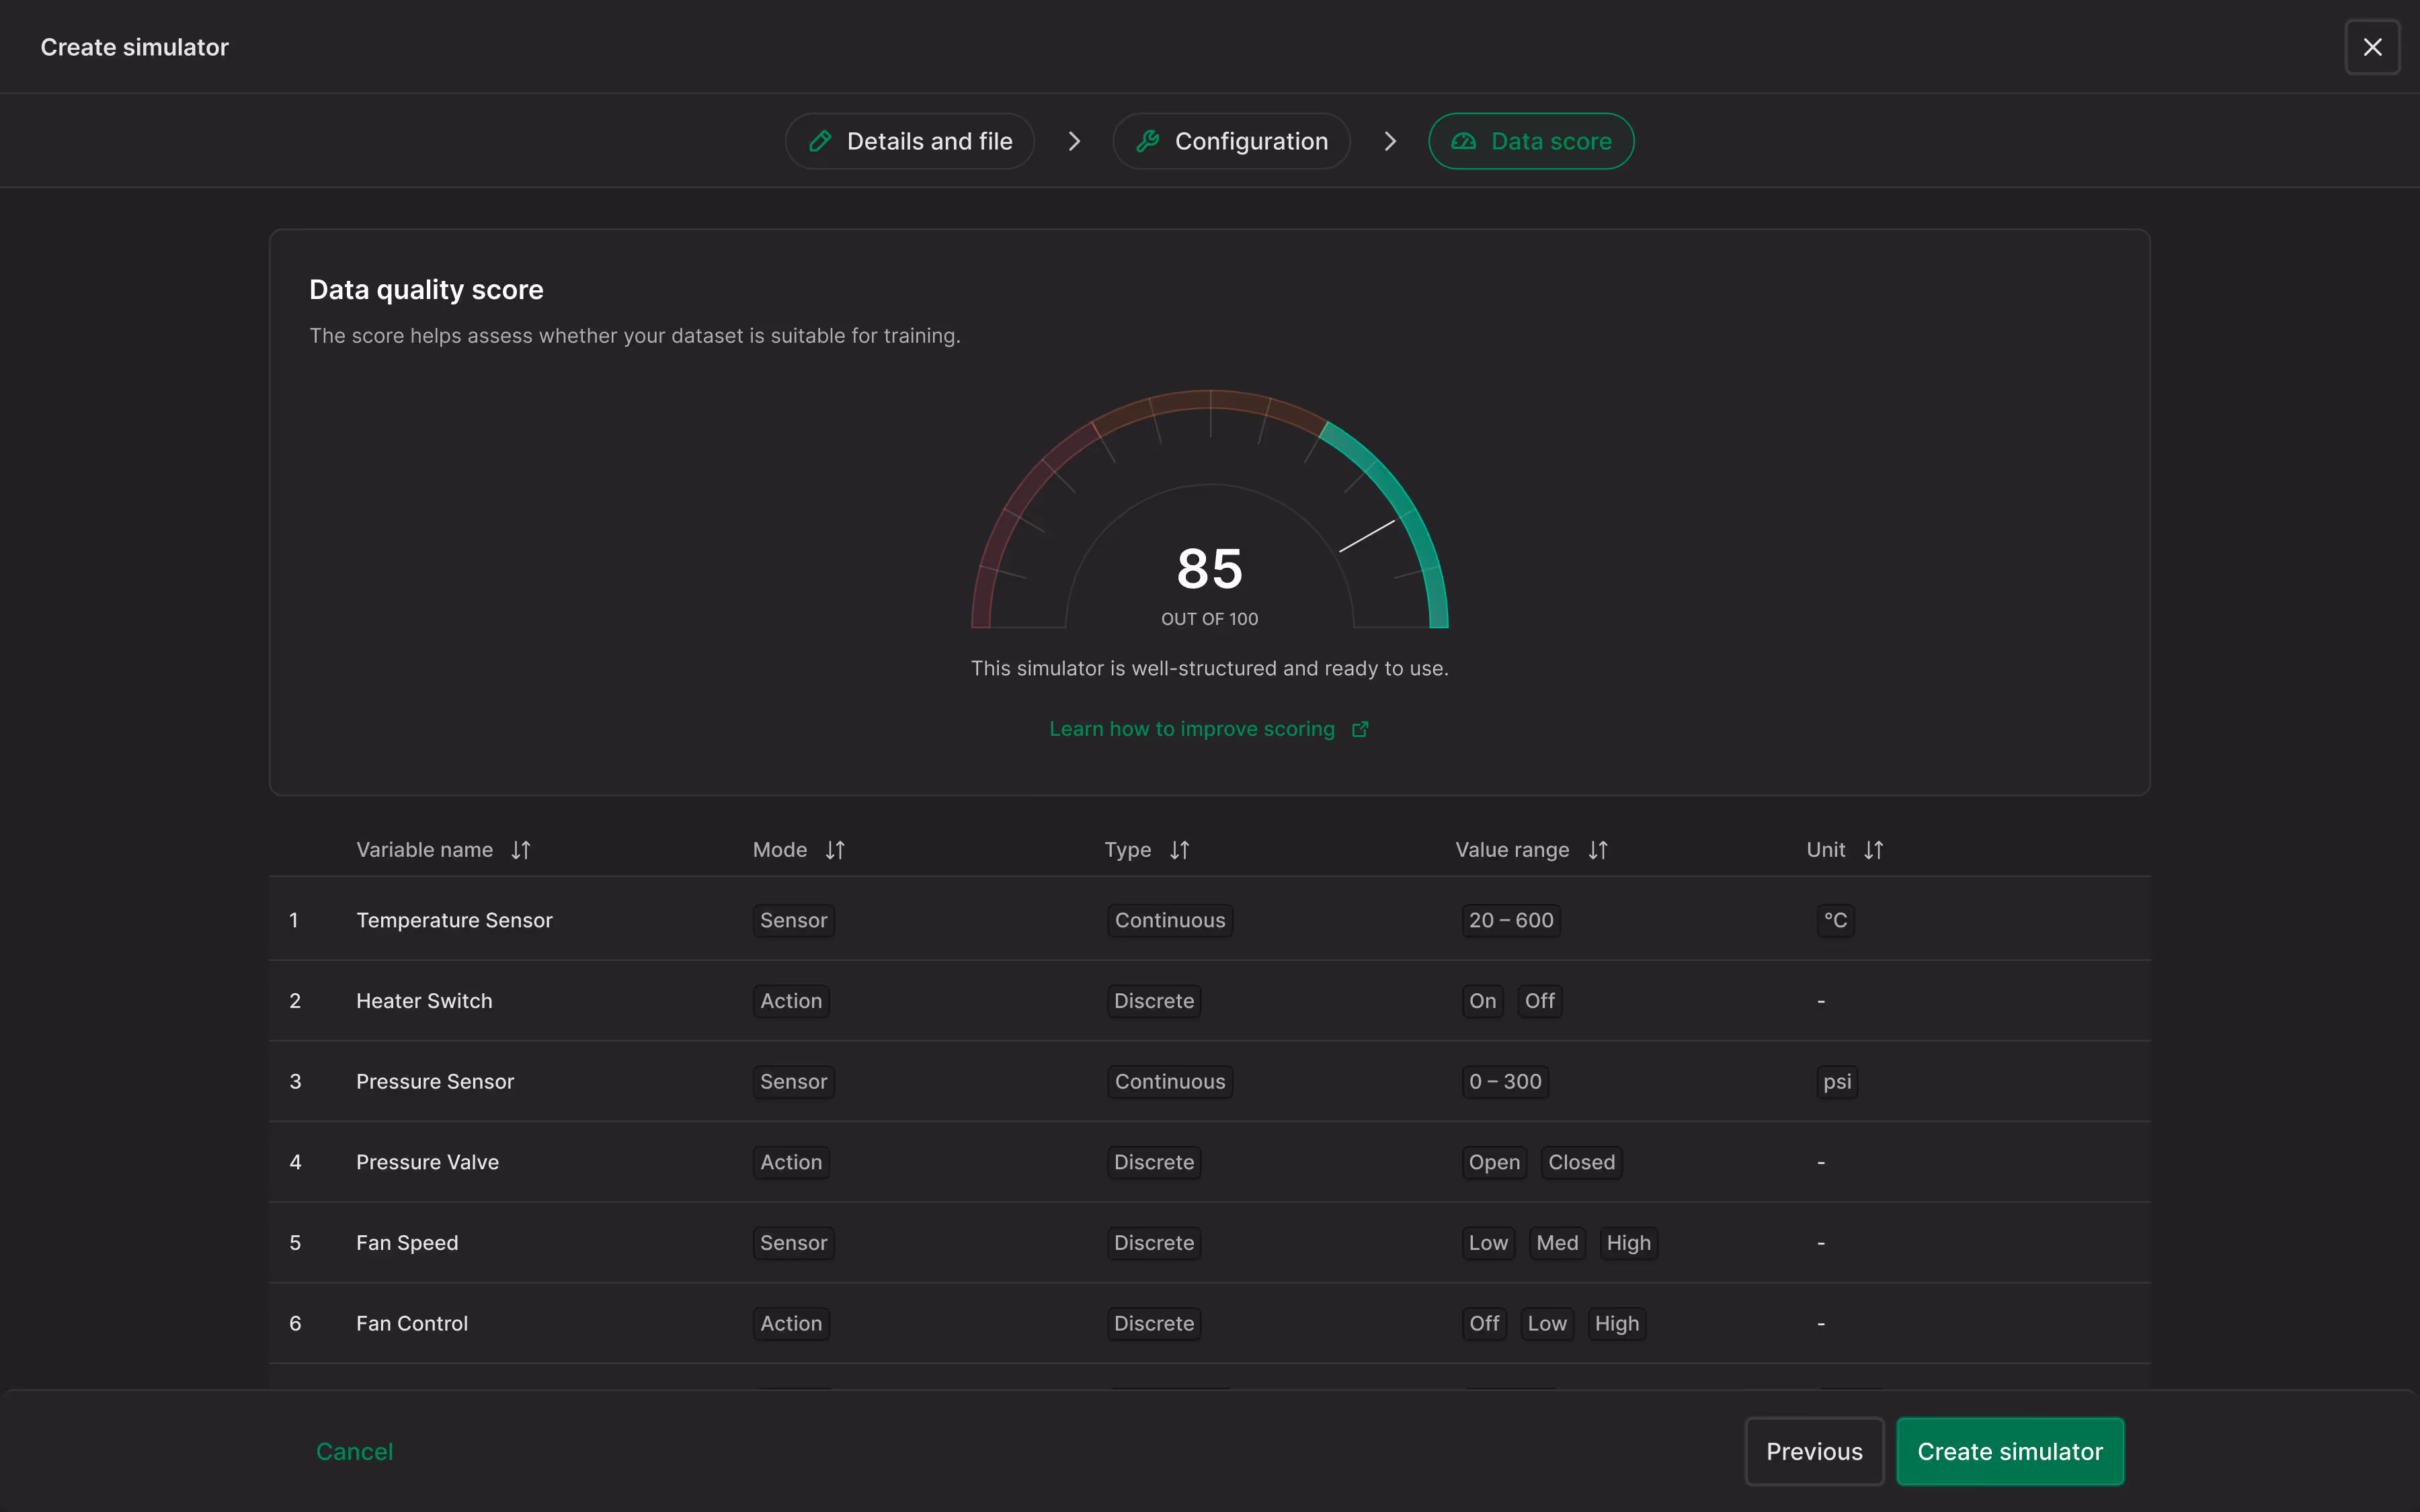
Task: Click Low value in Fan Speed row
Action: [1488, 1243]
